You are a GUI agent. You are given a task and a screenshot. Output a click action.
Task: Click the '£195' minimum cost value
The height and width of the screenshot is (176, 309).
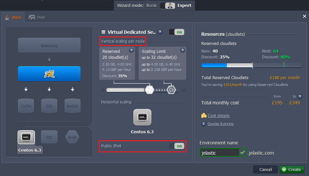click(x=277, y=103)
